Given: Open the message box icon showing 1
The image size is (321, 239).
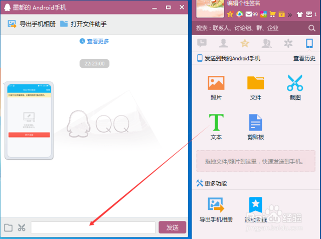Looking at the screenshot, I should pyautogui.click(x=311, y=14).
